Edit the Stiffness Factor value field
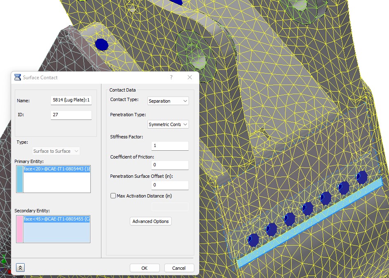 (170, 145)
